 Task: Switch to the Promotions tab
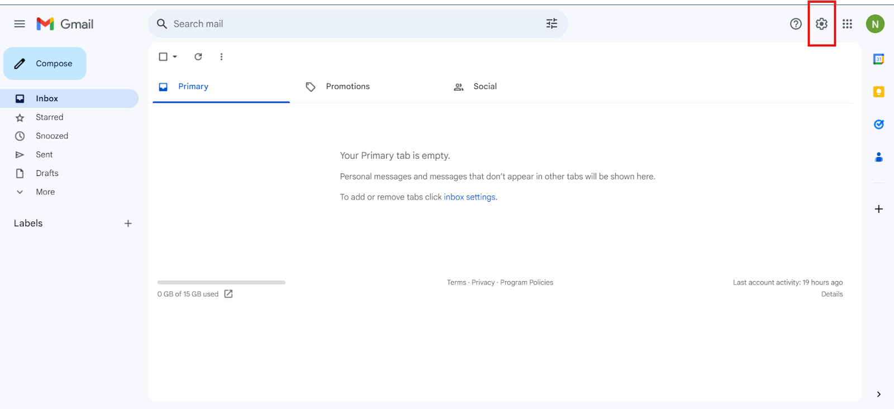pos(368,87)
